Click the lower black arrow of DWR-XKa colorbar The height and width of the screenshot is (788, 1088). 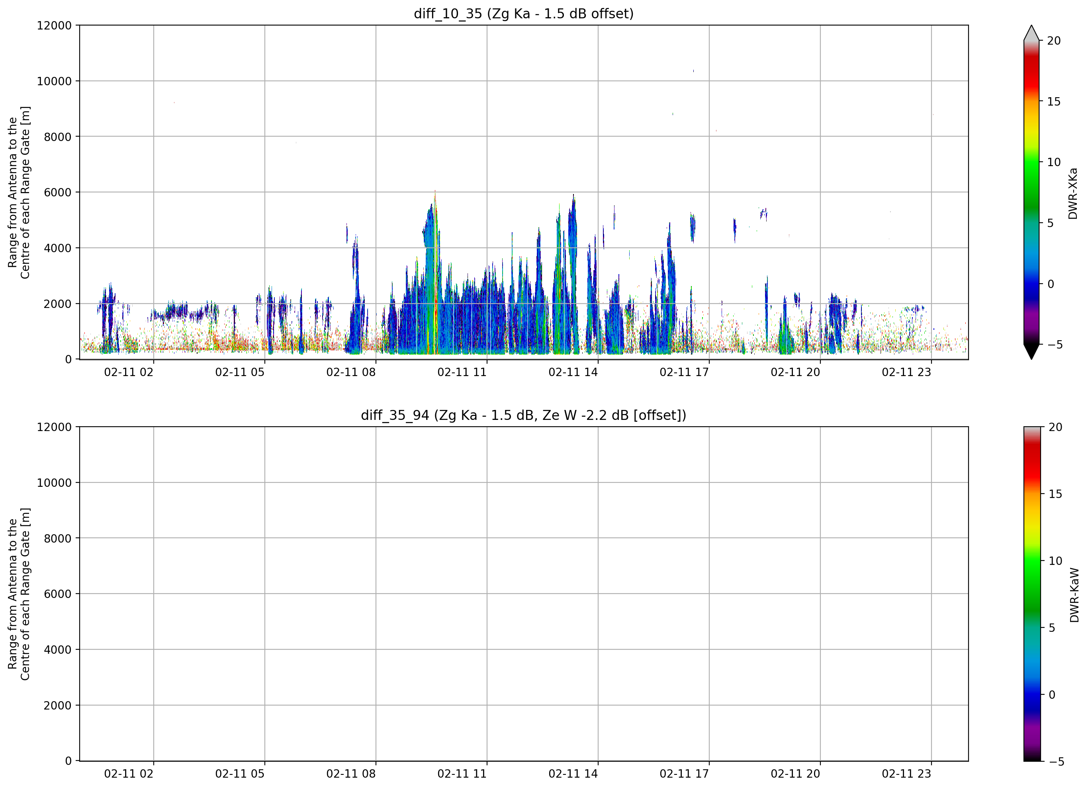click(1031, 352)
